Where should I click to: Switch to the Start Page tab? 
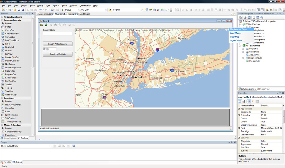84,14
